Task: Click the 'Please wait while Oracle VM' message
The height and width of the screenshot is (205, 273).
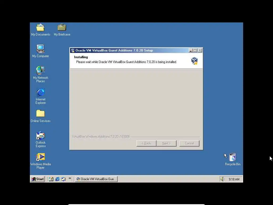Action: [x=126, y=62]
